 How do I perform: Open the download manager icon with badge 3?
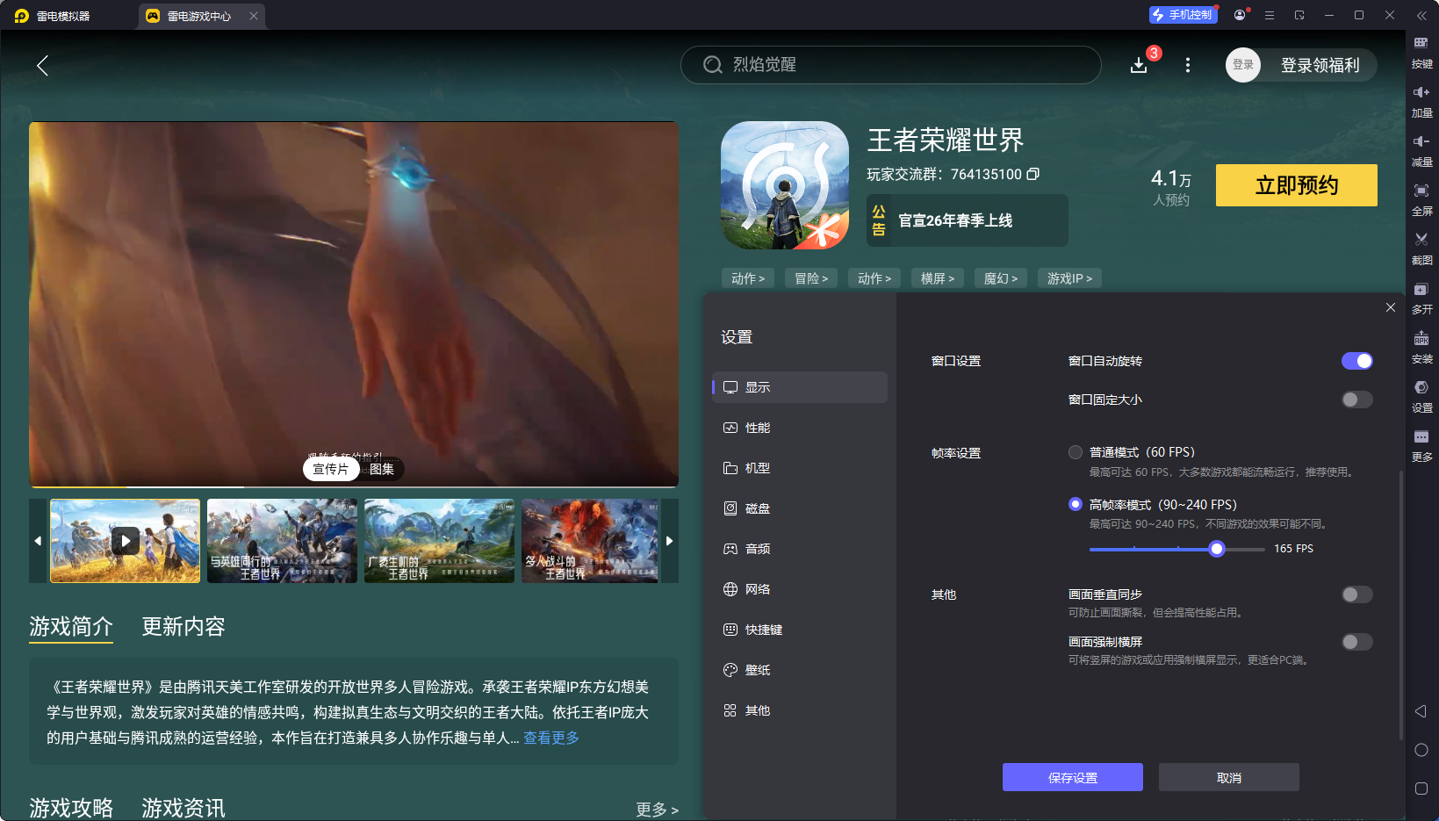1139,65
